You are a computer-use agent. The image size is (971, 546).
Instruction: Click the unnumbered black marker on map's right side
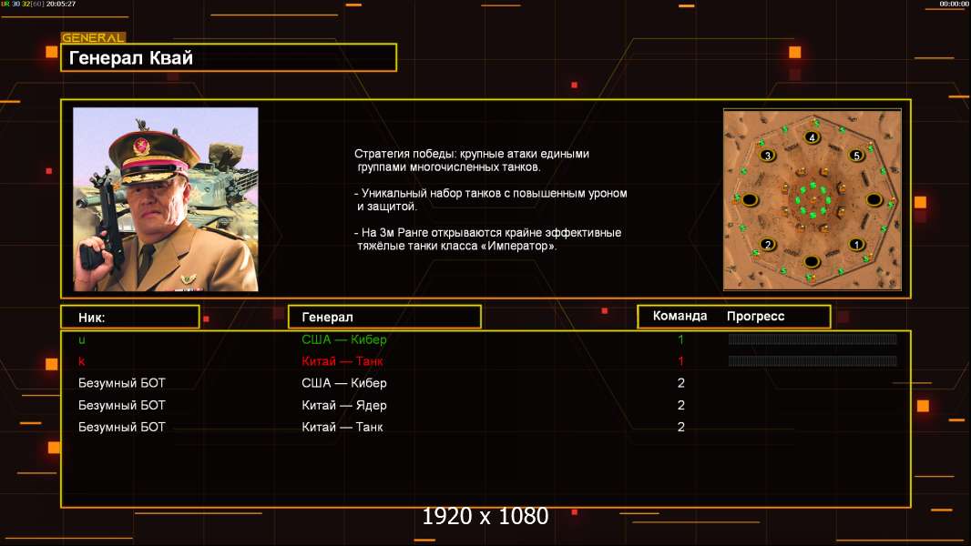(x=874, y=199)
